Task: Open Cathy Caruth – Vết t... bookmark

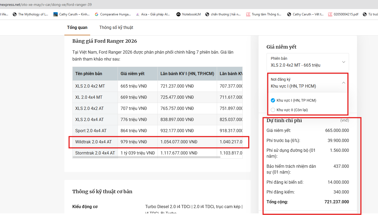Action: pos(305,14)
